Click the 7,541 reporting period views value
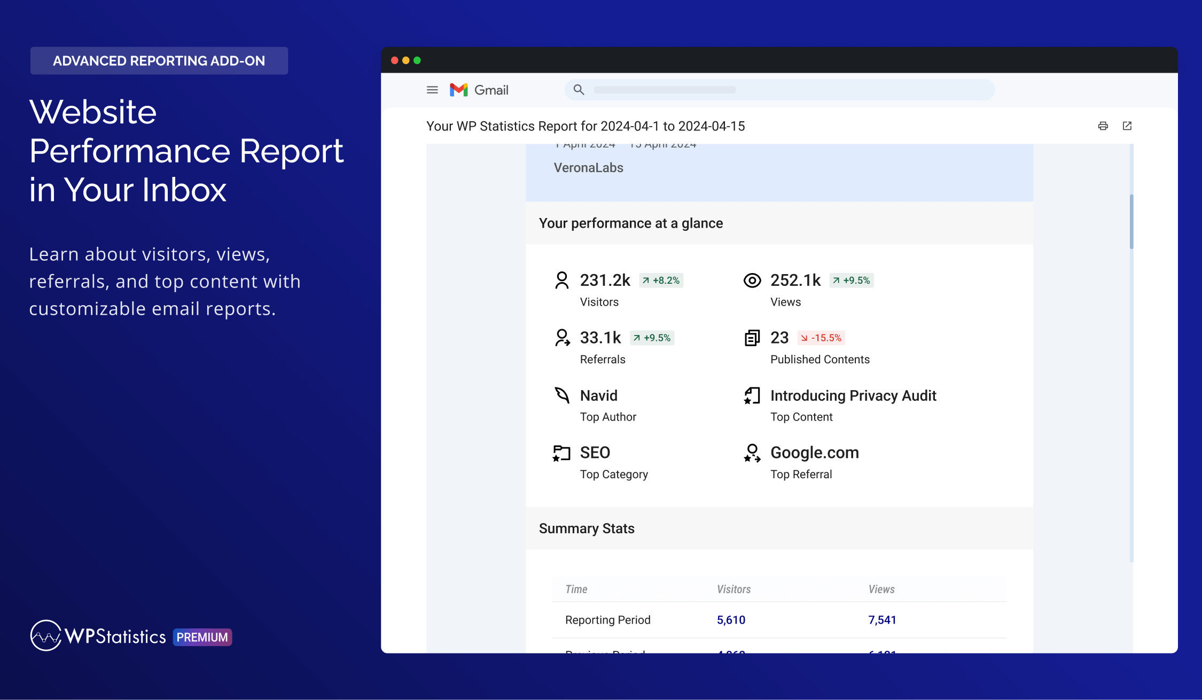 (x=882, y=620)
